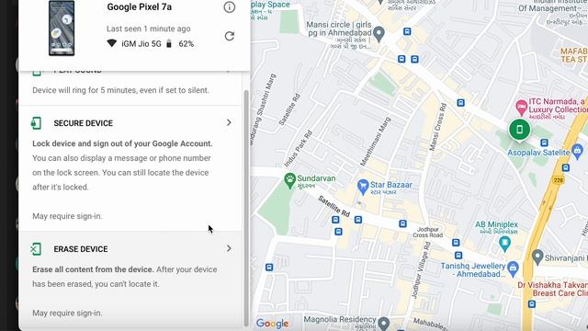
Task: Click the 'Last seen 1 minute ago' text
Action: (149, 29)
